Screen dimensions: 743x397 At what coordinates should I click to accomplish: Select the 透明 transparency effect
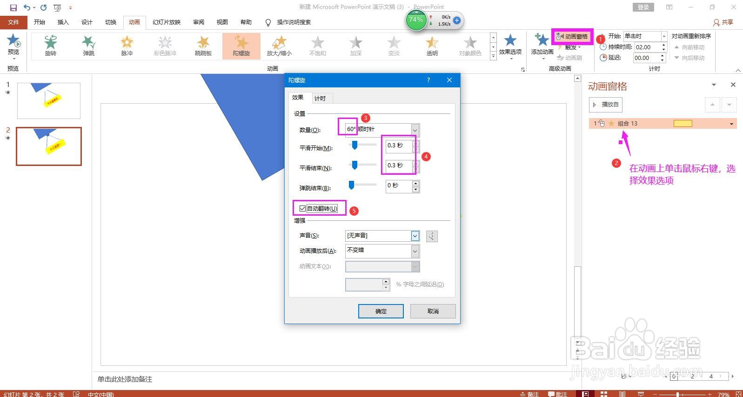click(432, 46)
